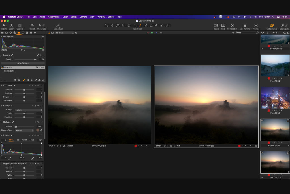This screenshot has height=194, width=290.
Task: Select thumbnail File039.IIQ city night
Action: coord(275,97)
